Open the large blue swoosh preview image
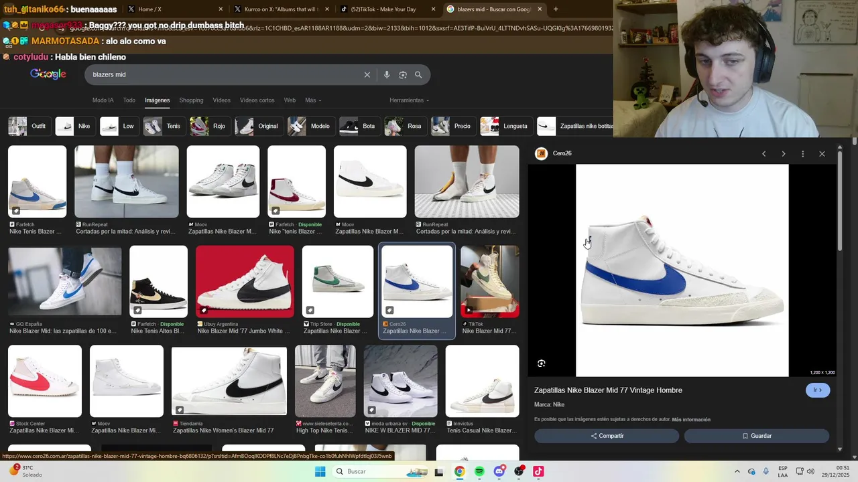 pyautogui.click(x=682, y=270)
